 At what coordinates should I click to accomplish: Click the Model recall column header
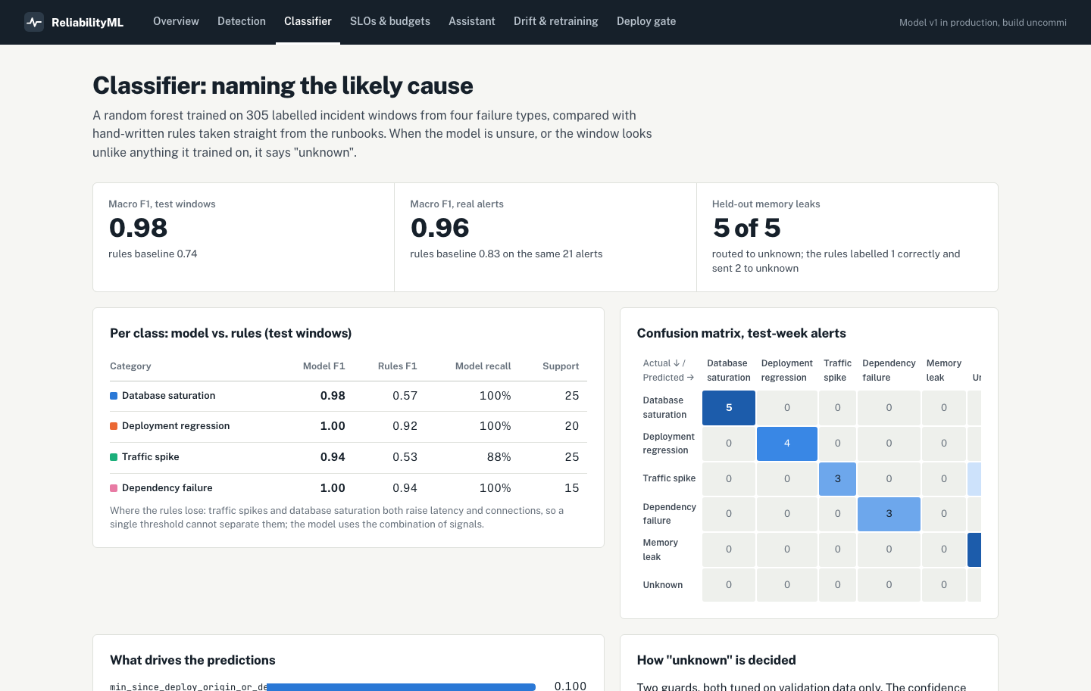point(483,366)
